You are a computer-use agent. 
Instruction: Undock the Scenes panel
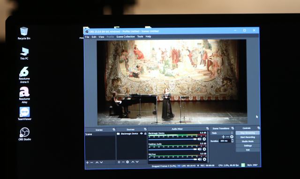click(x=114, y=129)
